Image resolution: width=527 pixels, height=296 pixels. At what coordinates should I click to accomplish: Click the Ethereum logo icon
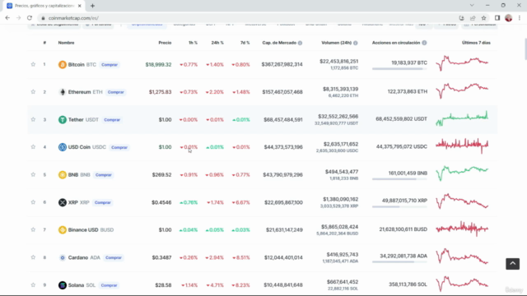[x=63, y=92]
